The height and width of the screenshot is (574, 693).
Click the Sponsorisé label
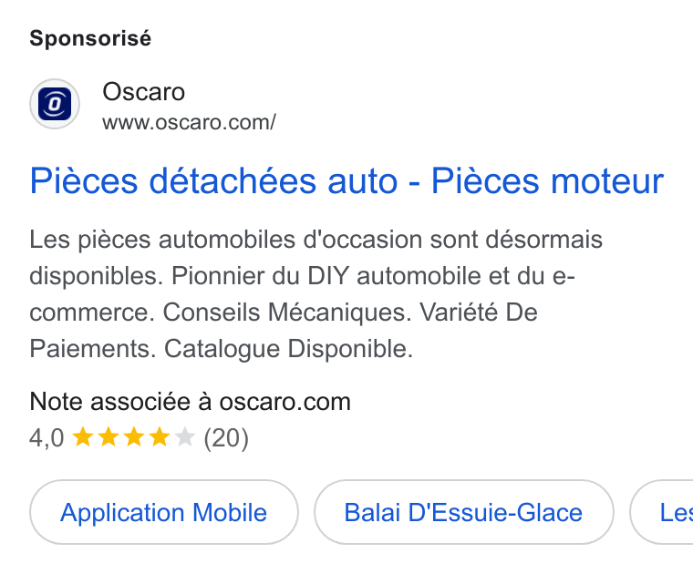pyautogui.click(x=90, y=38)
